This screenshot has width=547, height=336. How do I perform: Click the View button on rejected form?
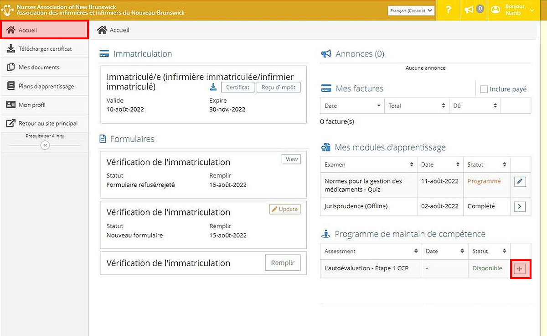[x=291, y=159]
